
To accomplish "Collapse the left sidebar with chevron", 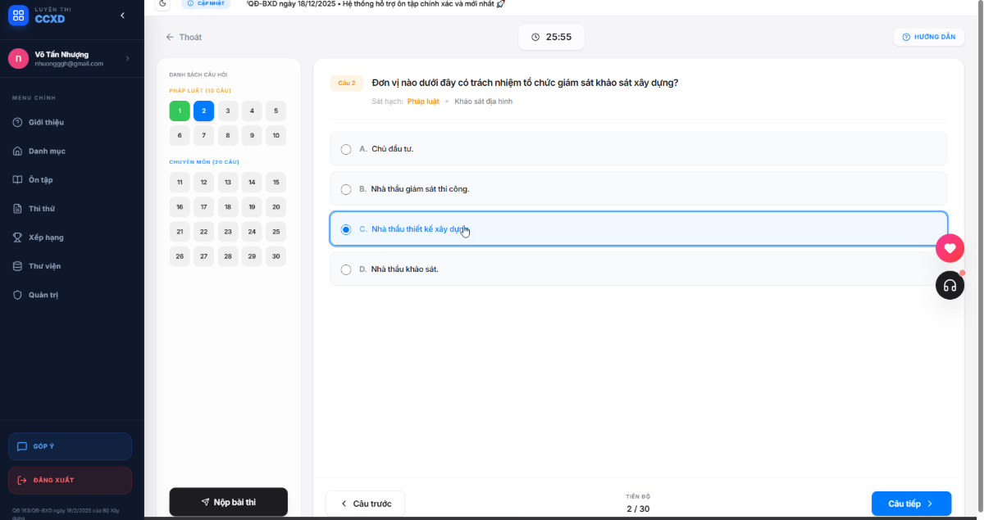I will (122, 16).
